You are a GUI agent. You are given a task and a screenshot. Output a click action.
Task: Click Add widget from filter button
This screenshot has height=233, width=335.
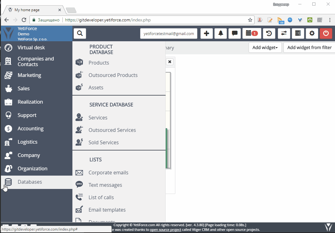click(309, 47)
